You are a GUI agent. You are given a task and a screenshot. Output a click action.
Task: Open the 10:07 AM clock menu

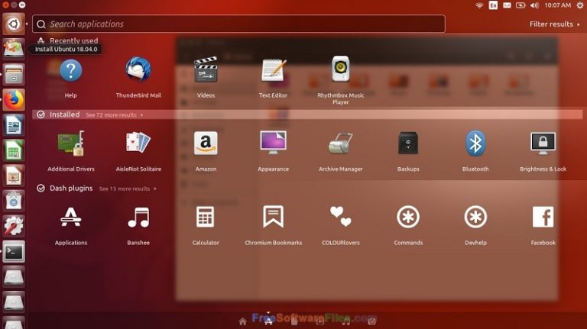tap(558, 5)
